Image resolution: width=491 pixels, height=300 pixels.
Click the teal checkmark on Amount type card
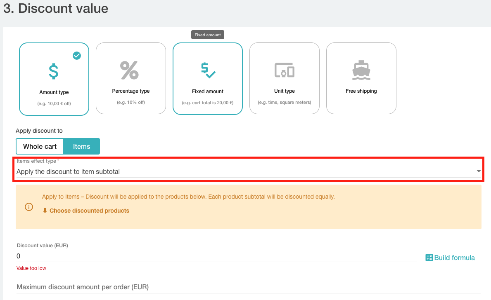point(76,56)
